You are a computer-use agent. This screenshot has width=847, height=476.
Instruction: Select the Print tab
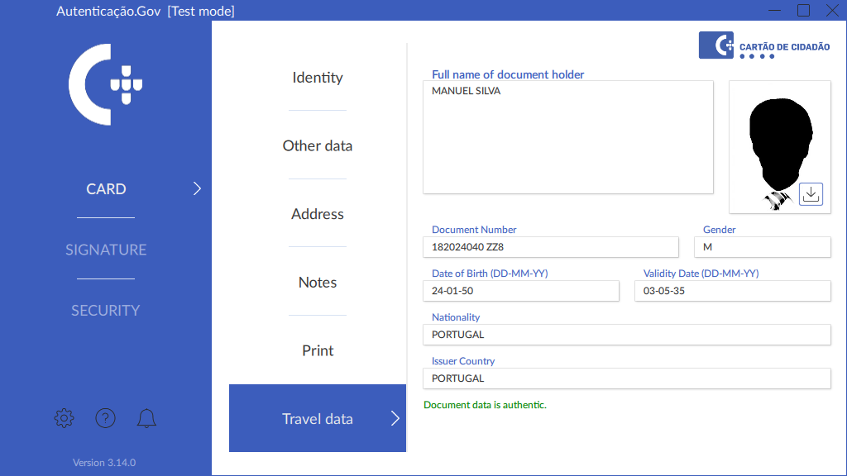tap(318, 350)
